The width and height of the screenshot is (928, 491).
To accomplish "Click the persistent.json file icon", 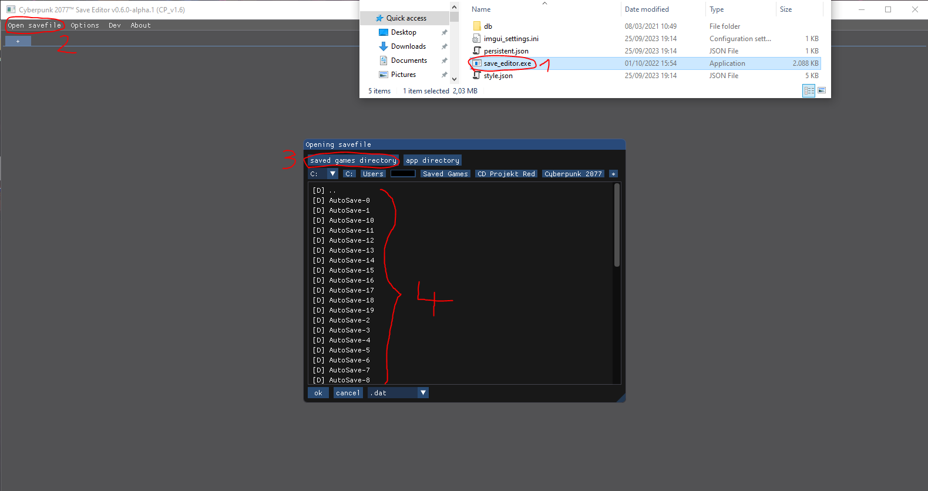I will click(477, 51).
